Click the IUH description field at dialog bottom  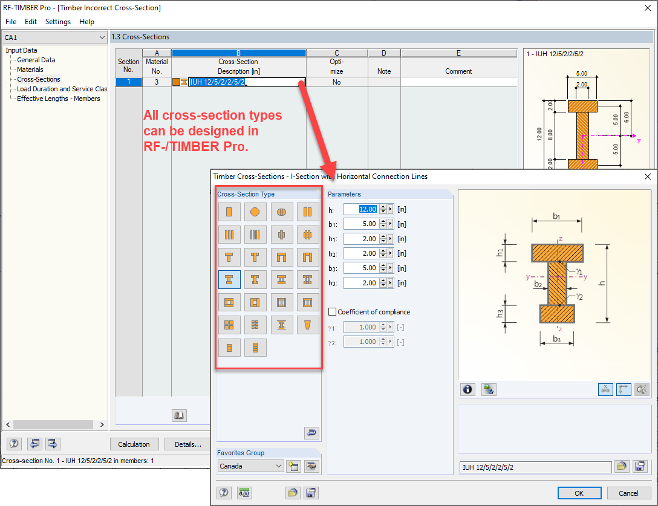pos(536,467)
